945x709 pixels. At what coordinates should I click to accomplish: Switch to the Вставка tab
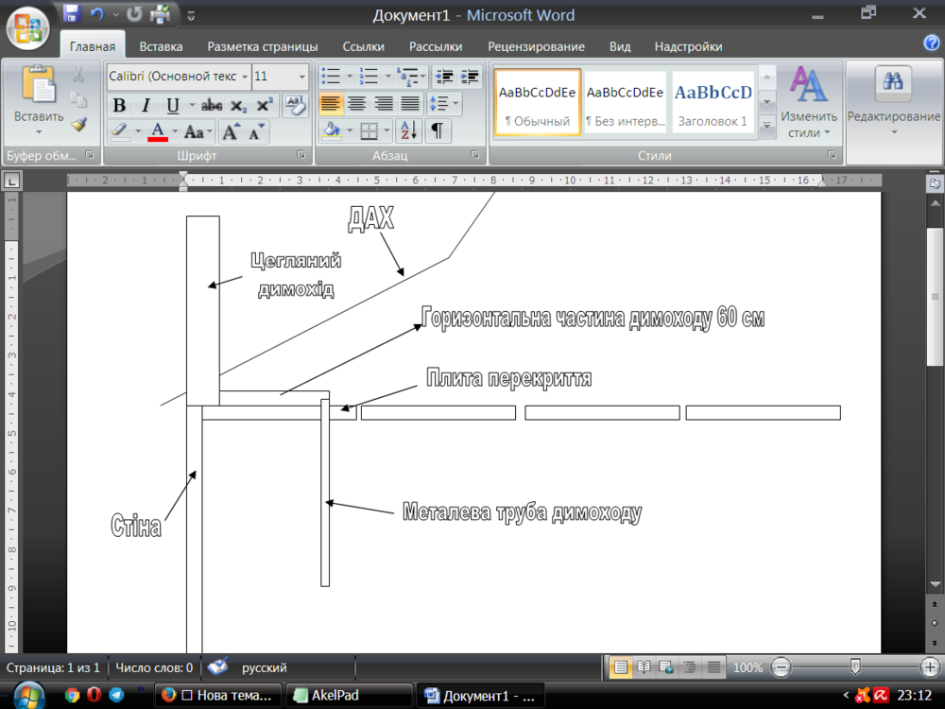161,46
